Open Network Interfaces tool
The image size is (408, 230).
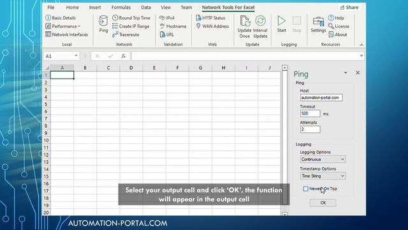66,34
